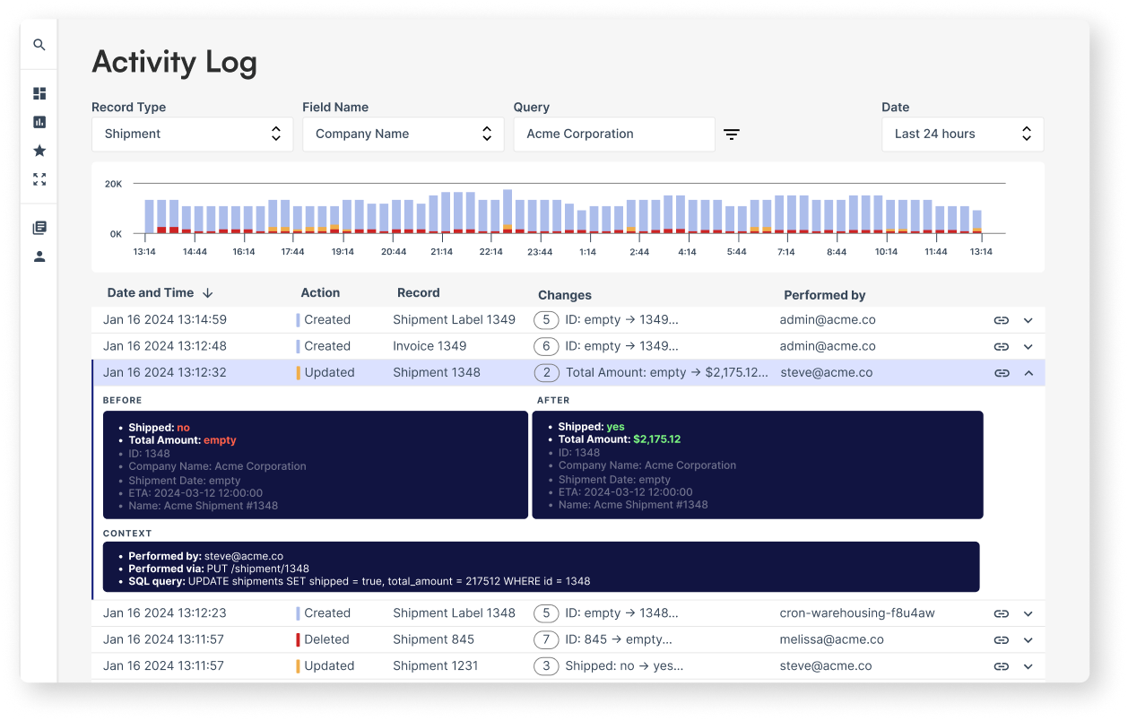This screenshot has width=1128, height=721.
Task: Click the filter icon next to the Query field
Action: click(x=732, y=135)
